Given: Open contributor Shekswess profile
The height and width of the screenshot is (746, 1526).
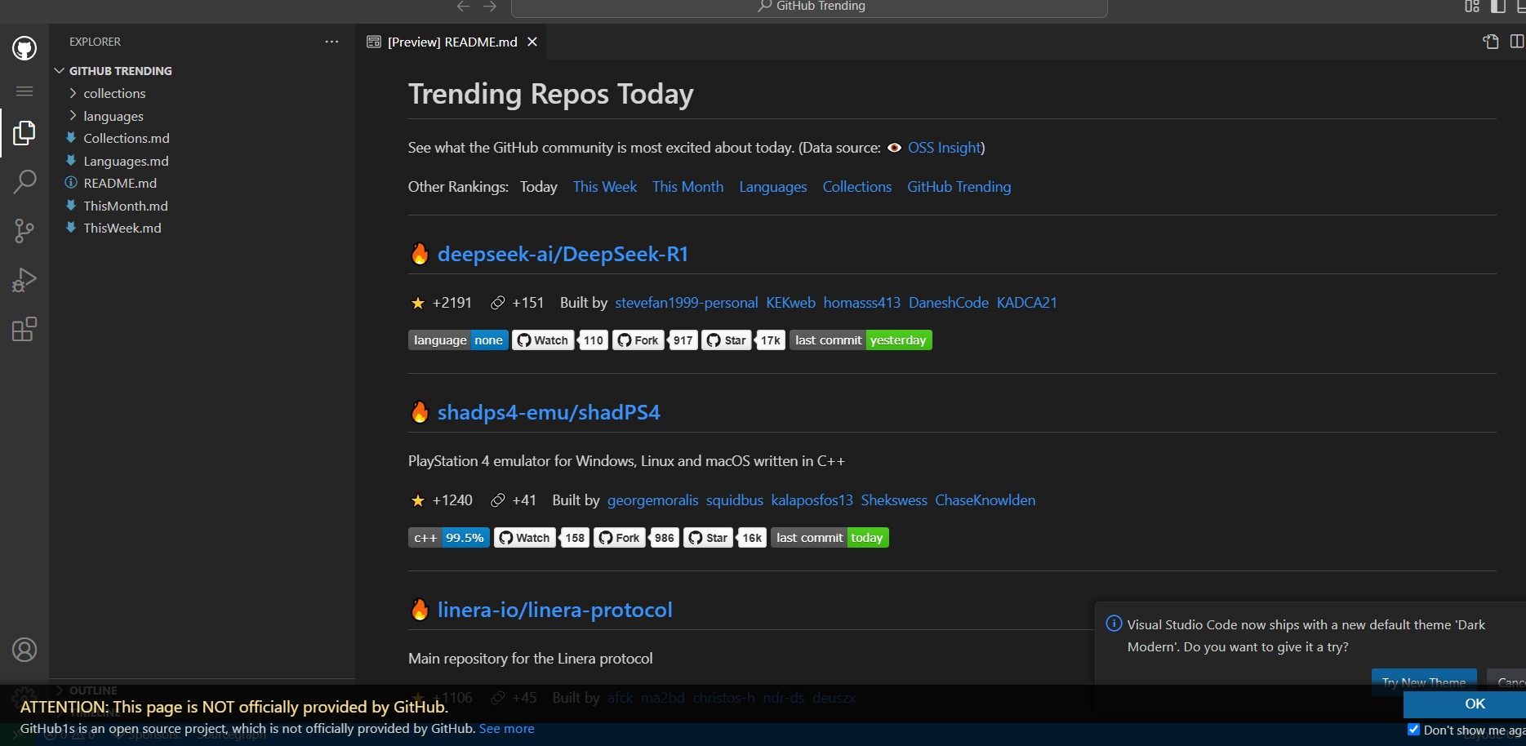Looking at the screenshot, I should tap(894, 500).
